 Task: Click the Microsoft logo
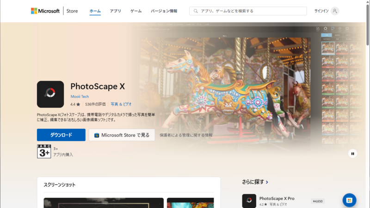(x=45, y=11)
